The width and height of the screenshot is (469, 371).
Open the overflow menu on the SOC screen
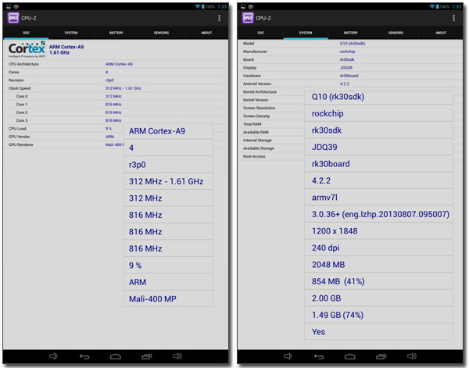coord(219,18)
